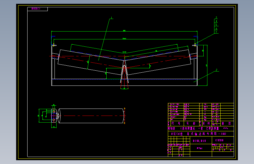Screen dimensions: 254x164
Task: Select drawing number 12DC661 in title block
Action: 219,140
